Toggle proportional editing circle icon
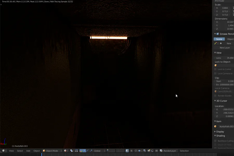 coord(132,151)
